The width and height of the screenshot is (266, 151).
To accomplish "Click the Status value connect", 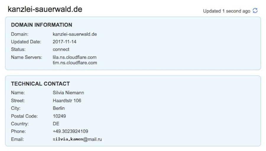I will [x=61, y=49].
